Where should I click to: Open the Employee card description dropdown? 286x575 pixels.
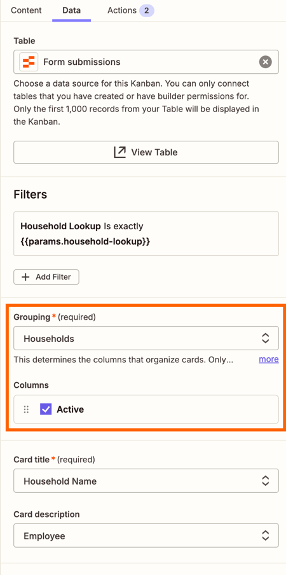coord(146,536)
